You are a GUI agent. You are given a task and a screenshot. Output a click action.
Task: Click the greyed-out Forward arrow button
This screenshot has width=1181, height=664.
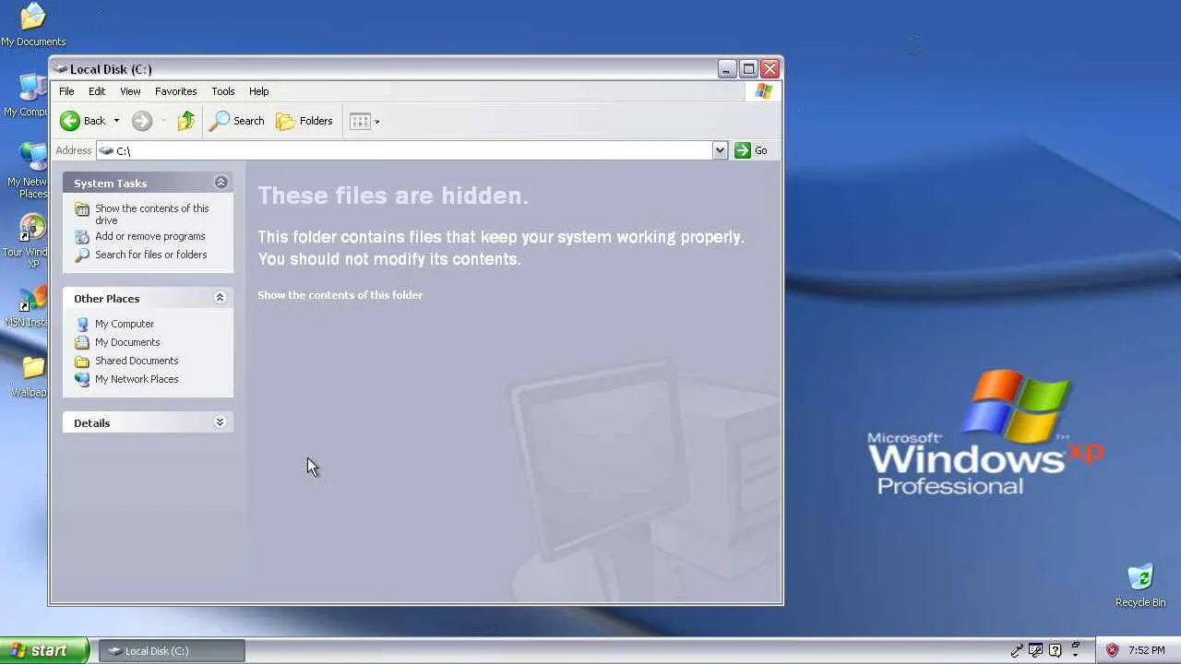pyautogui.click(x=141, y=121)
